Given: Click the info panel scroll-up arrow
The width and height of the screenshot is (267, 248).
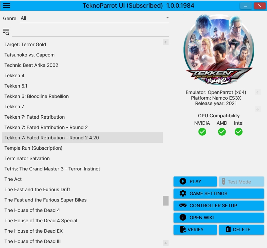Looking at the screenshot, I should tap(258, 92).
